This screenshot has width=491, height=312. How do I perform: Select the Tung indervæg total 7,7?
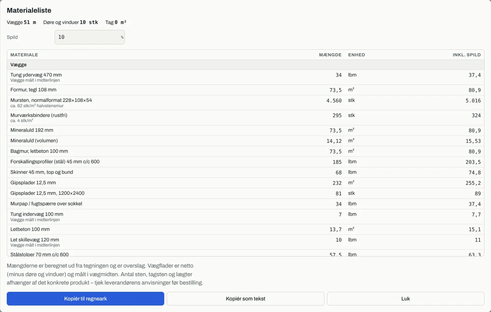[476, 215]
